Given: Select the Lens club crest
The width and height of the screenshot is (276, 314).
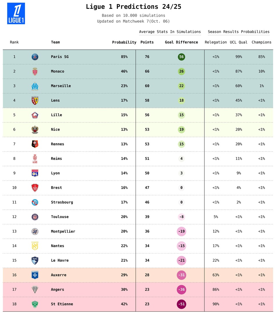Looking at the screenshot, I should click(x=35, y=101).
